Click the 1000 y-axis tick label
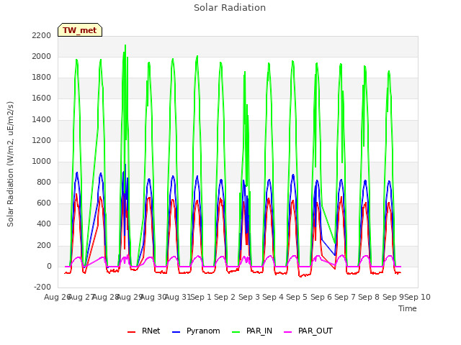The image size is (461, 345). point(42,161)
